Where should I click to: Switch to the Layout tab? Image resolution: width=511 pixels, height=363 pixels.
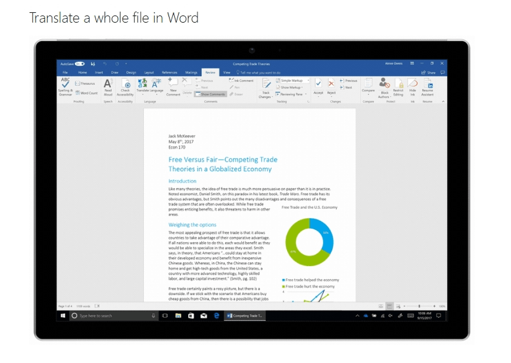[149, 72]
